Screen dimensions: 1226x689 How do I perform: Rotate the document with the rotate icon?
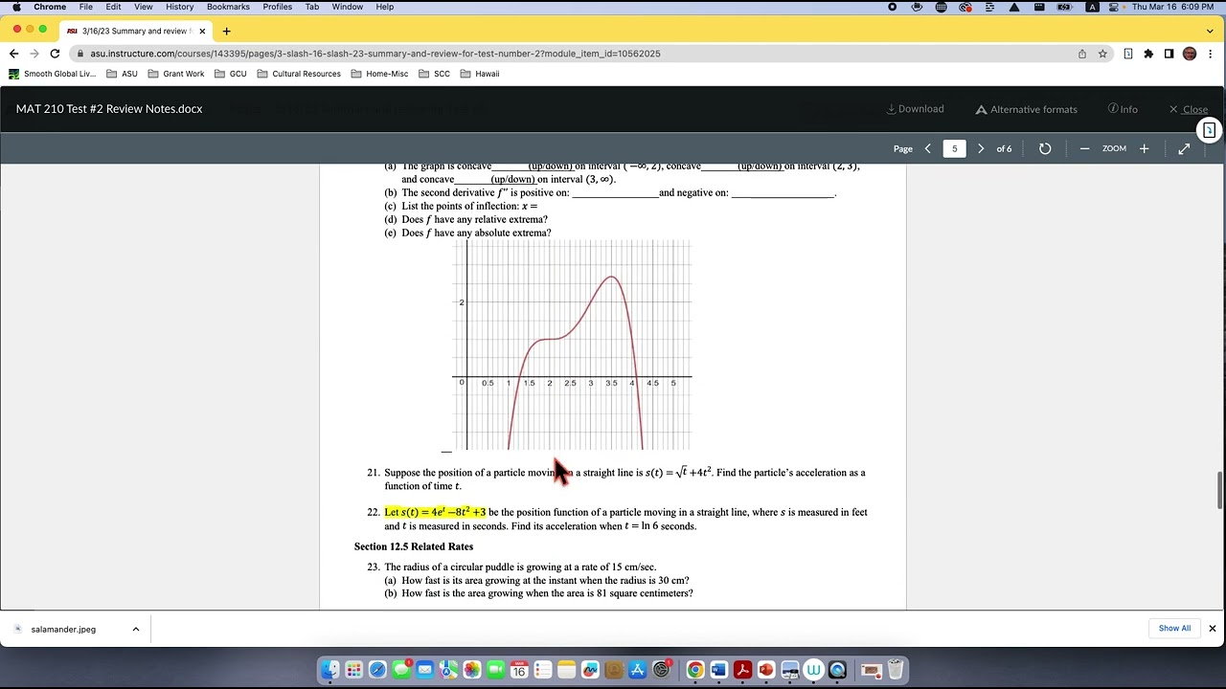pos(1045,148)
